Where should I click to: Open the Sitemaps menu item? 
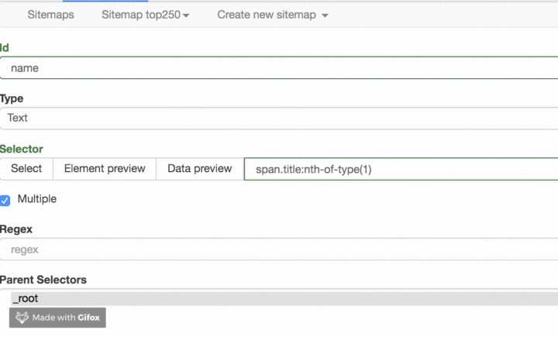click(x=50, y=15)
